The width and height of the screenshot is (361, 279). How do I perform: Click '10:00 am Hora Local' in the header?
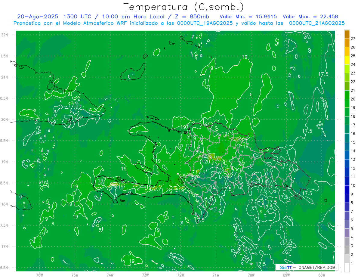click(134, 17)
